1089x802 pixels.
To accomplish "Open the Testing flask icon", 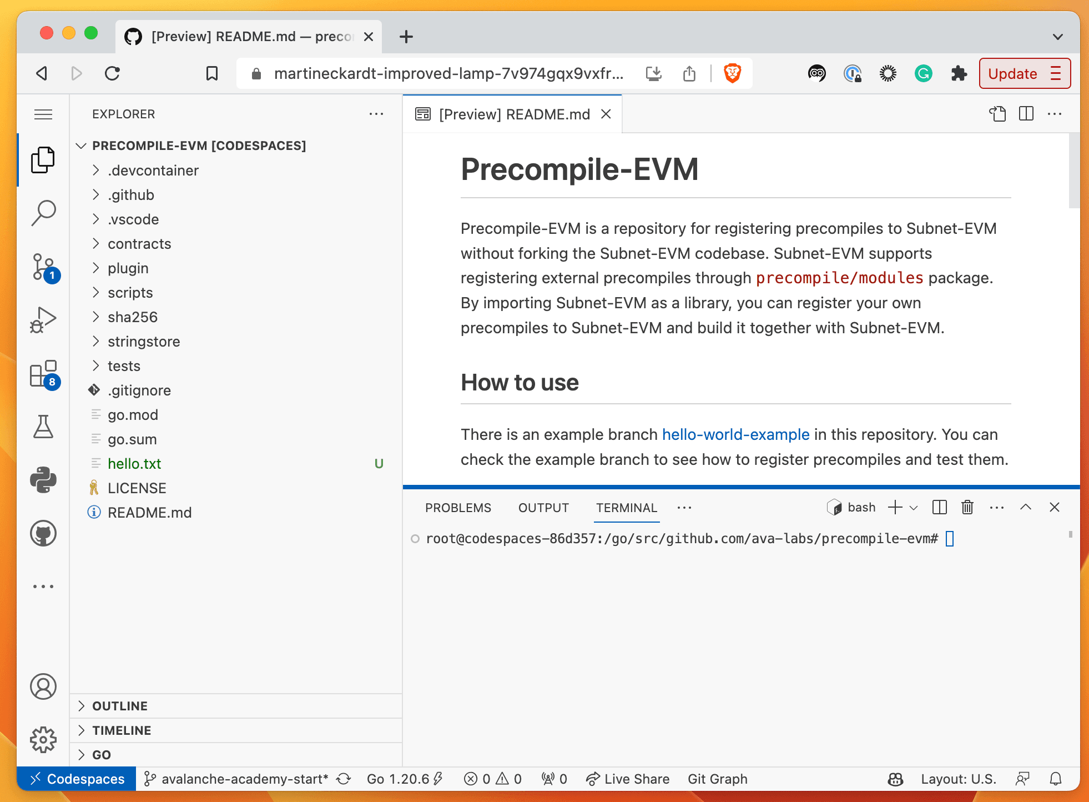I will point(43,427).
